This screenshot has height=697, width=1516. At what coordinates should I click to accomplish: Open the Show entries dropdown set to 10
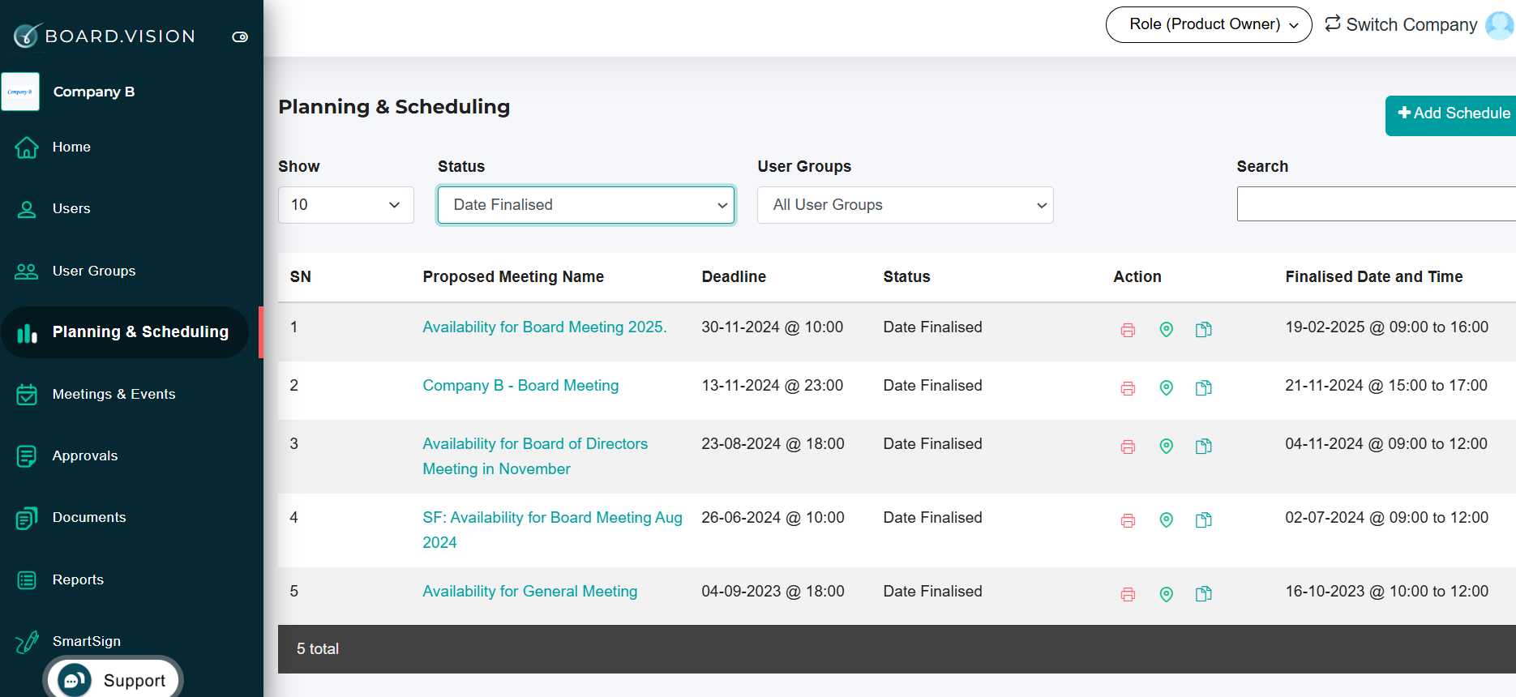click(x=346, y=205)
